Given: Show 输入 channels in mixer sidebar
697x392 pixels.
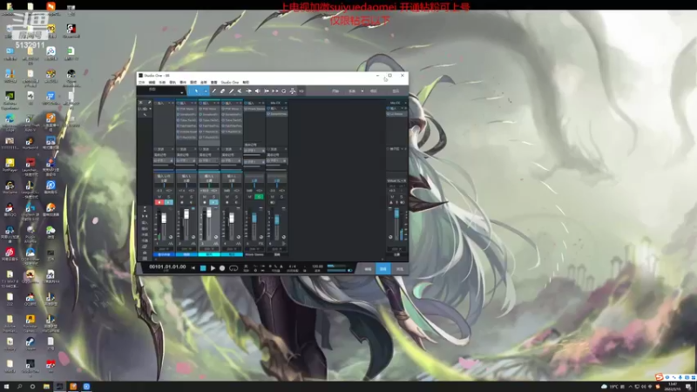Looking at the screenshot, I should click(x=145, y=222).
